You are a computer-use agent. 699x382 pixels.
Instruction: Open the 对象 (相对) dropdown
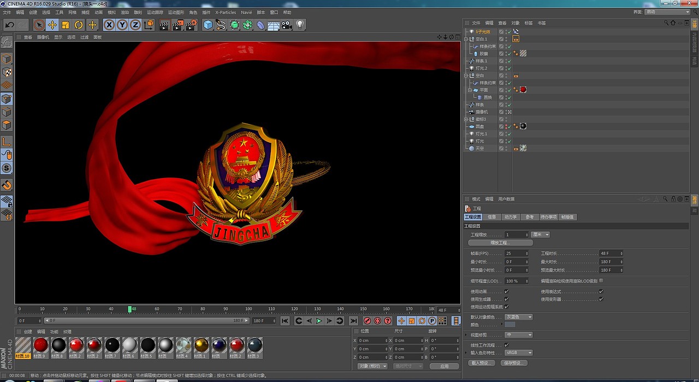372,366
